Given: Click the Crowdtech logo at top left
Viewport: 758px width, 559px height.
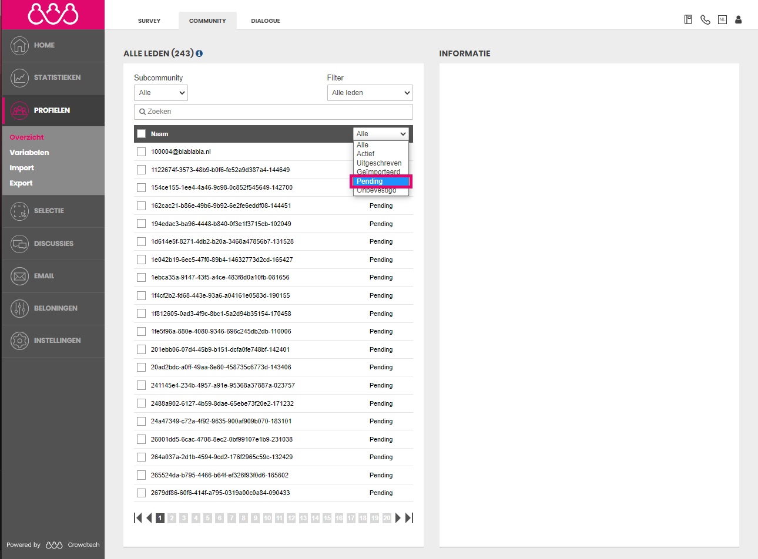Looking at the screenshot, I should click(x=53, y=14).
